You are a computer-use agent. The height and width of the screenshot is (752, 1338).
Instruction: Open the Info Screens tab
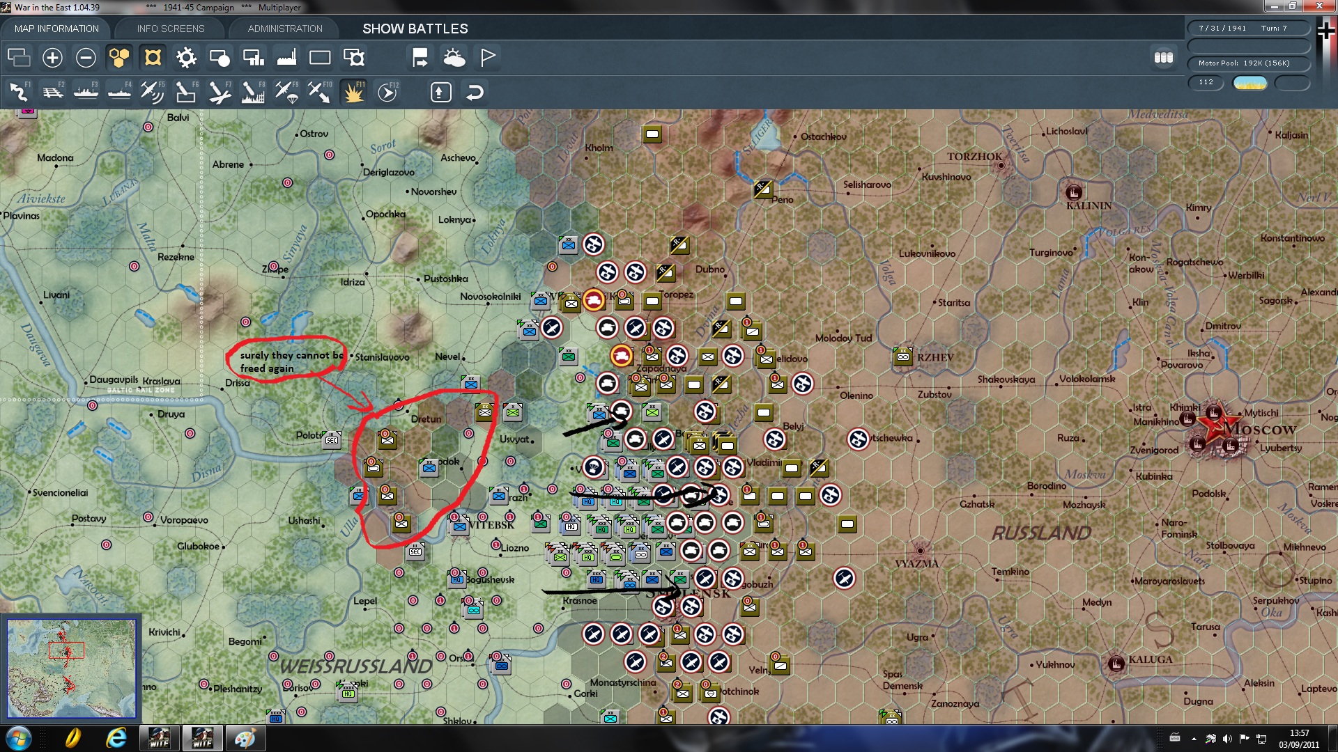click(x=171, y=29)
